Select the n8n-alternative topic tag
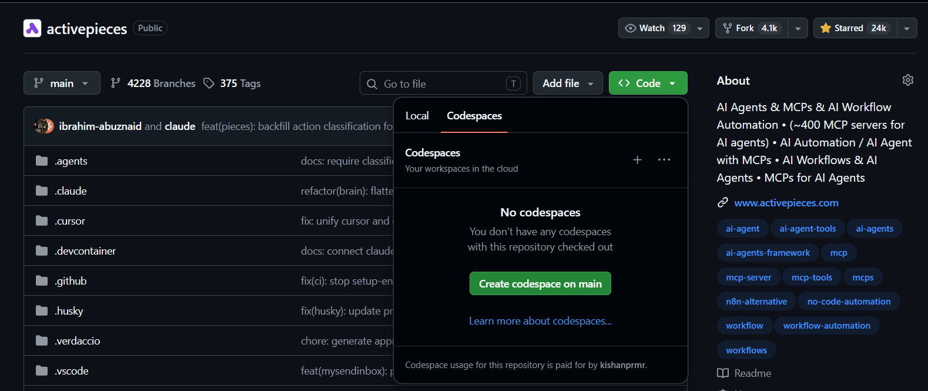This screenshot has width=928, height=391. pos(756,302)
